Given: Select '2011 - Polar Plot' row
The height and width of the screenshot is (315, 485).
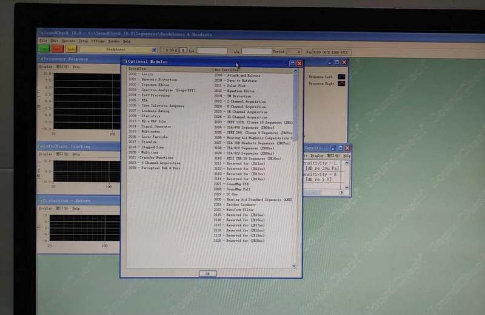Looking at the screenshot, I should coord(230,86).
